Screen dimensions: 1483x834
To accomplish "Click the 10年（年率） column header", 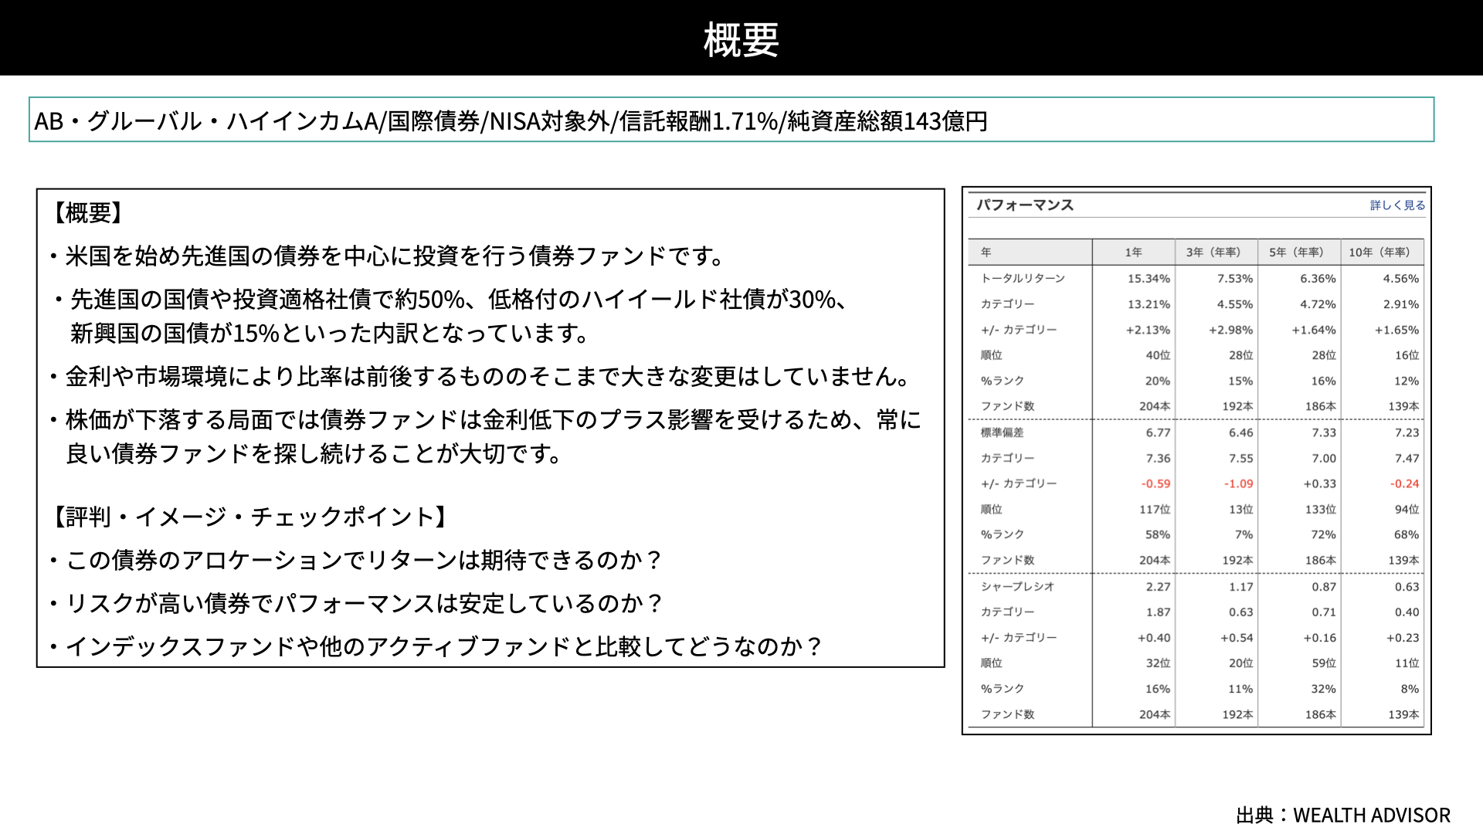I will [x=1379, y=253].
